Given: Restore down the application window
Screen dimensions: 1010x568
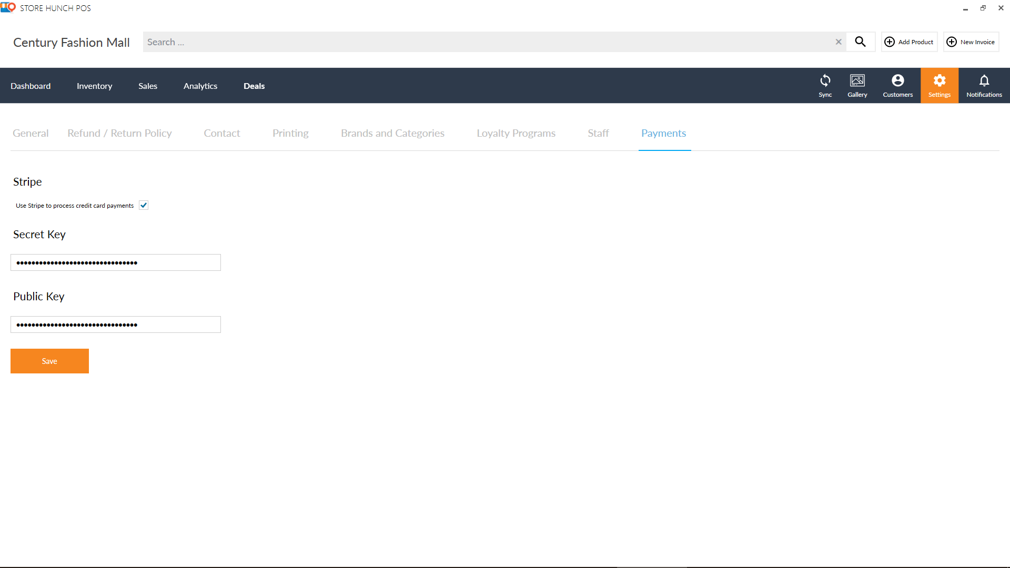Looking at the screenshot, I should [983, 8].
